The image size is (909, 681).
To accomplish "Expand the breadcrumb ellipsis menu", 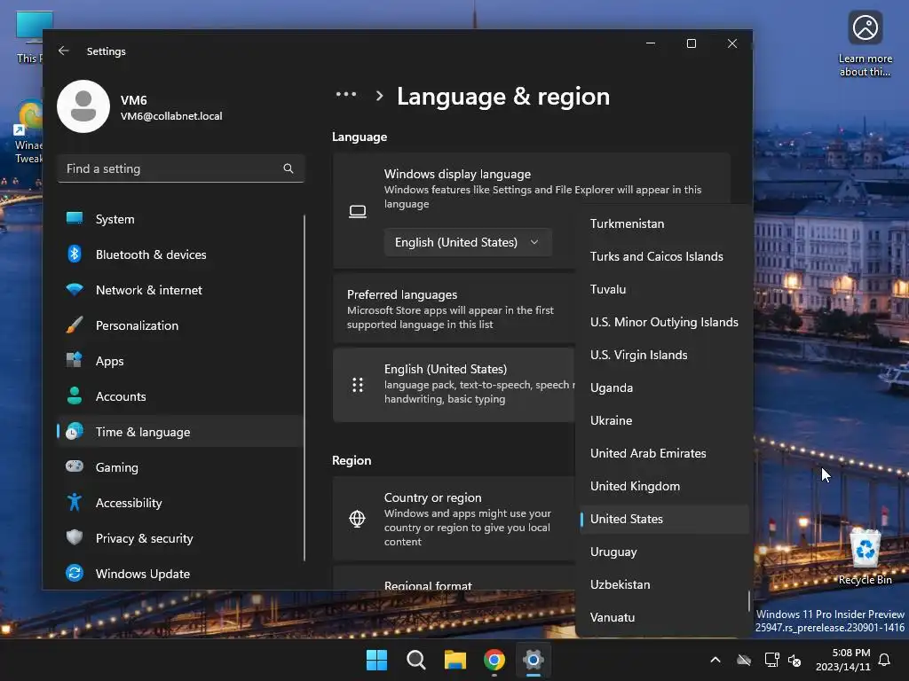I will click(x=346, y=94).
